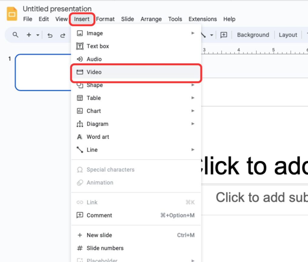Screen dimensions: 308x262
Task: Click add comment toolbar icon
Action: (x=224, y=35)
